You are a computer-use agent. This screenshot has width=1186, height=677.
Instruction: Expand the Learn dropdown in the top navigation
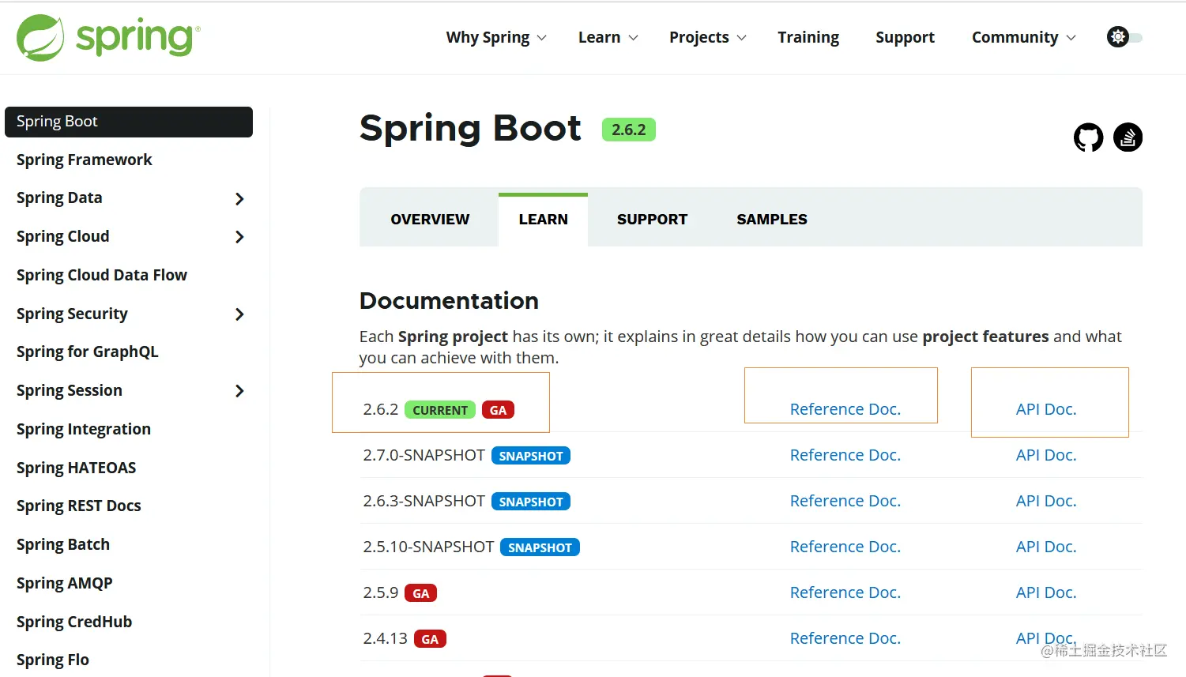coord(608,37)
